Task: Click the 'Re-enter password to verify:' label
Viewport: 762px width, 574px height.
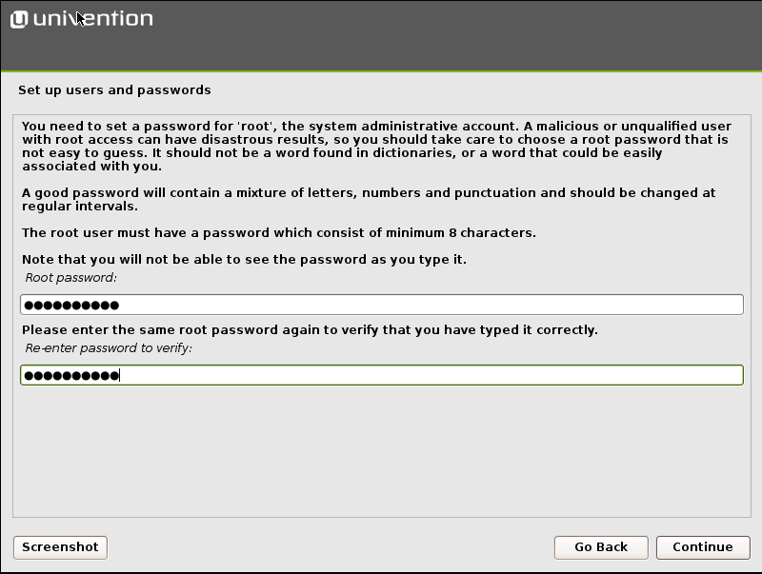Action: [x=109, y=347]
